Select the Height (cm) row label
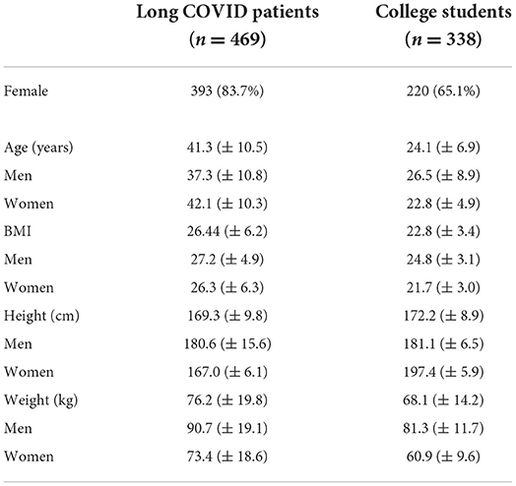Image resolution: width=516 pixels, height=486 pixels. [x=41, y=316]
